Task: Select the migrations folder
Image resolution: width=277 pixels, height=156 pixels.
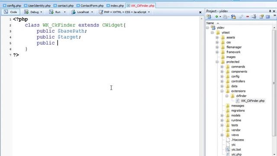Action: coord(238,110)
